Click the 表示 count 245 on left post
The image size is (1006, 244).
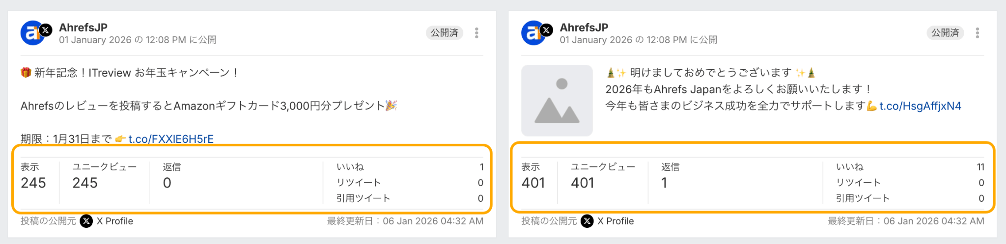point(33,183)
